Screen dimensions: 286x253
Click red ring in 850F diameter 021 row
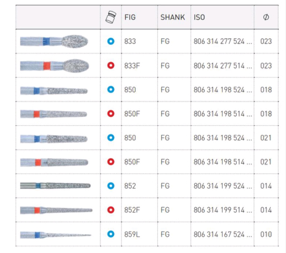(111, 162)
